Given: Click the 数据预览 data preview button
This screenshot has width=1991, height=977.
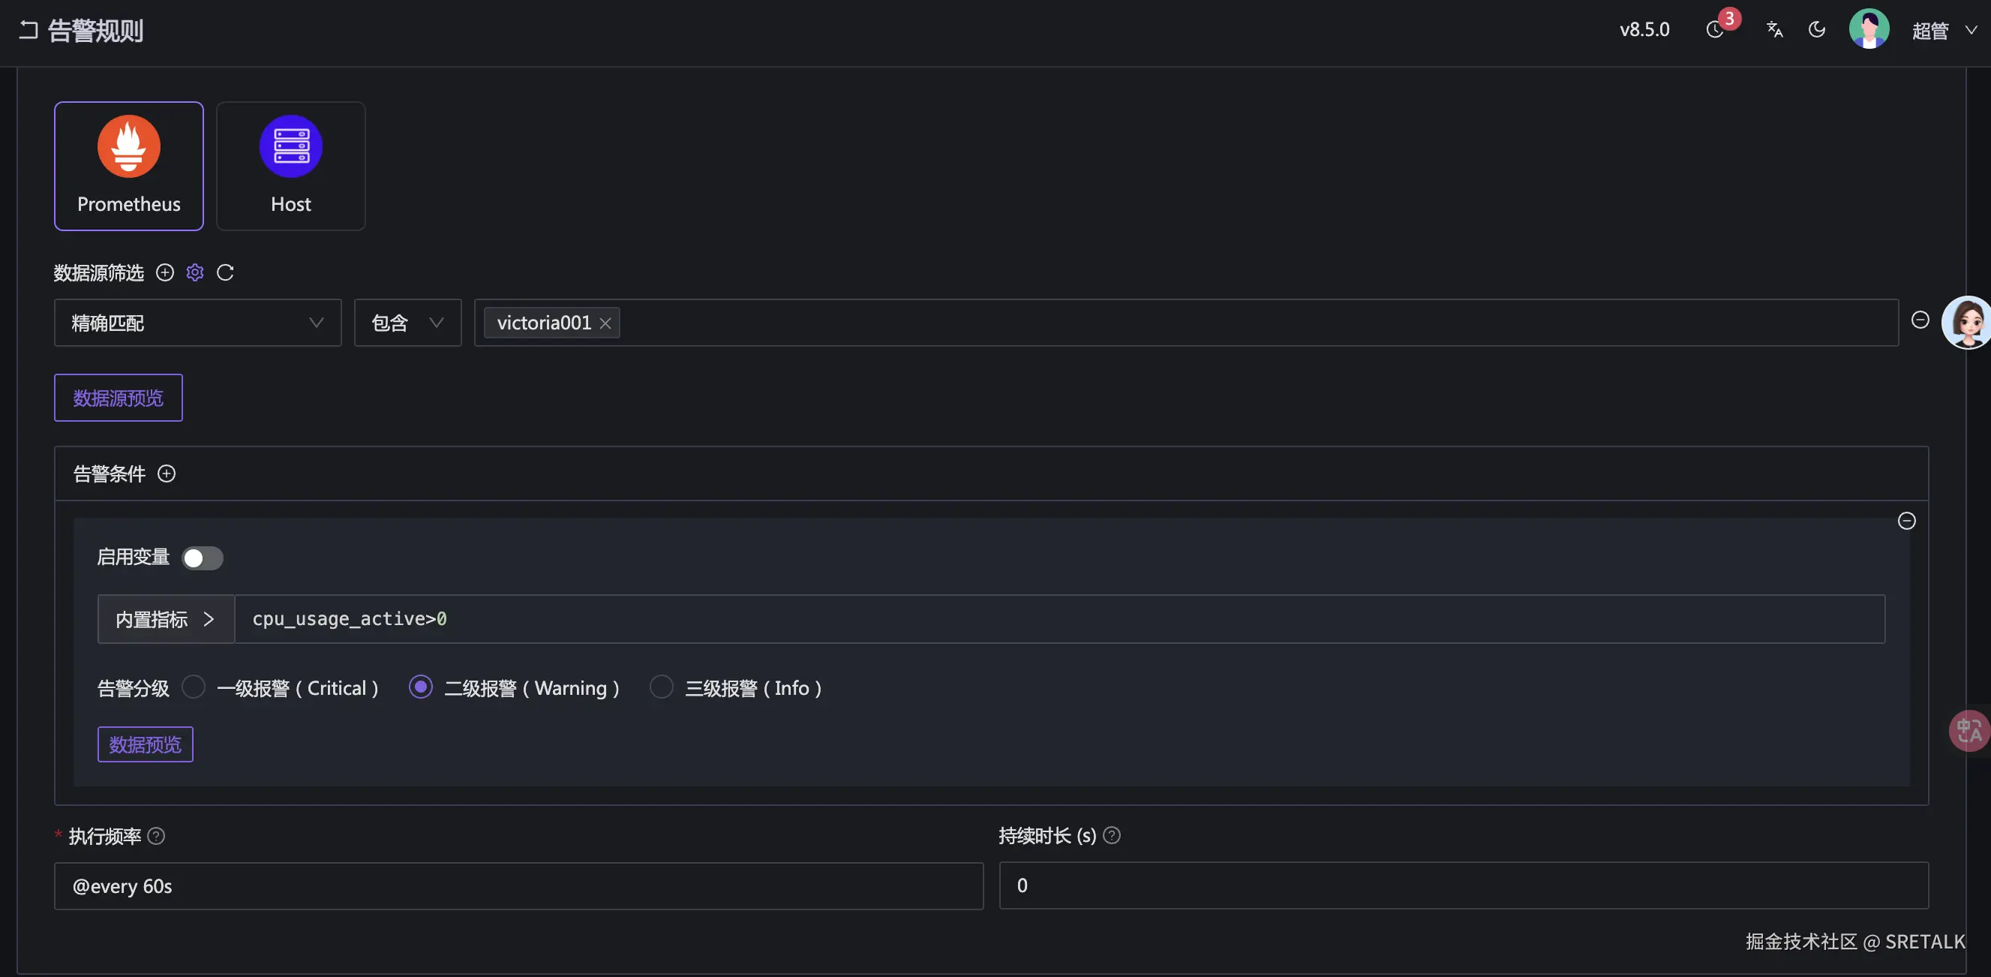Looking at the screenshot, I should click(x=146, y=744).
